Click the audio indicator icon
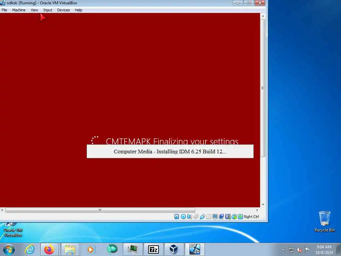341x256 pixels. click(x=189, y=217)
